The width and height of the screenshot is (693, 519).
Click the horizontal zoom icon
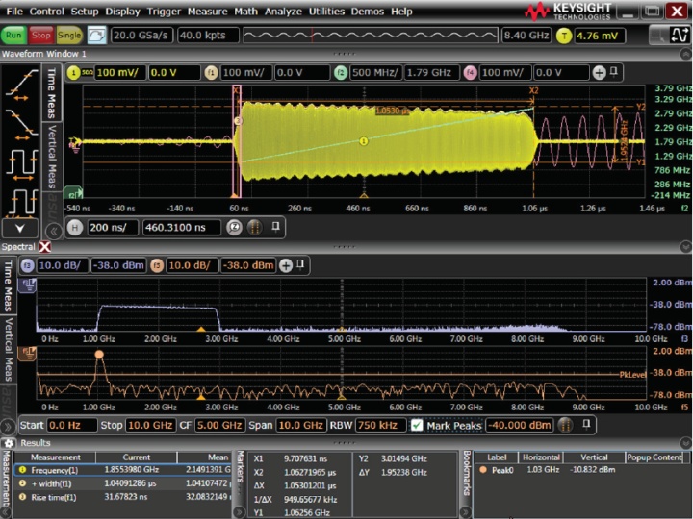(x=234, y=228)
